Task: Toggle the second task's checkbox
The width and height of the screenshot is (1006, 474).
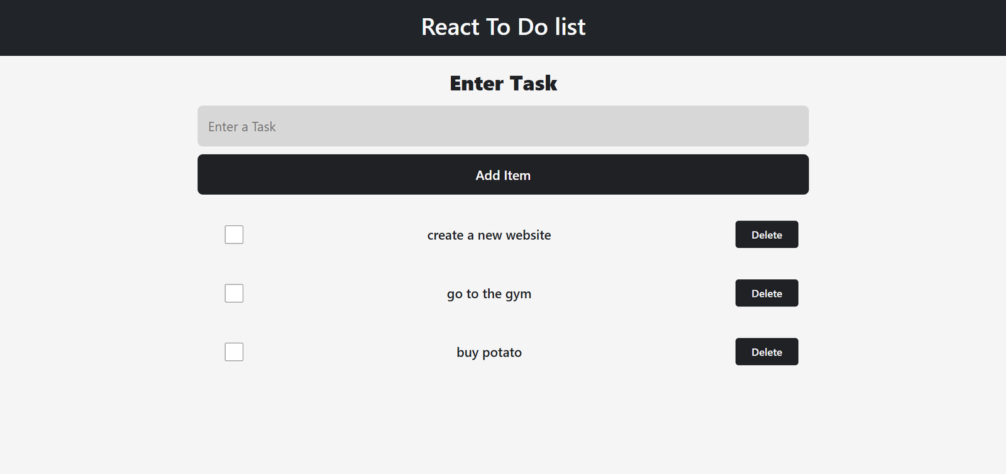Action: [234, 293]
